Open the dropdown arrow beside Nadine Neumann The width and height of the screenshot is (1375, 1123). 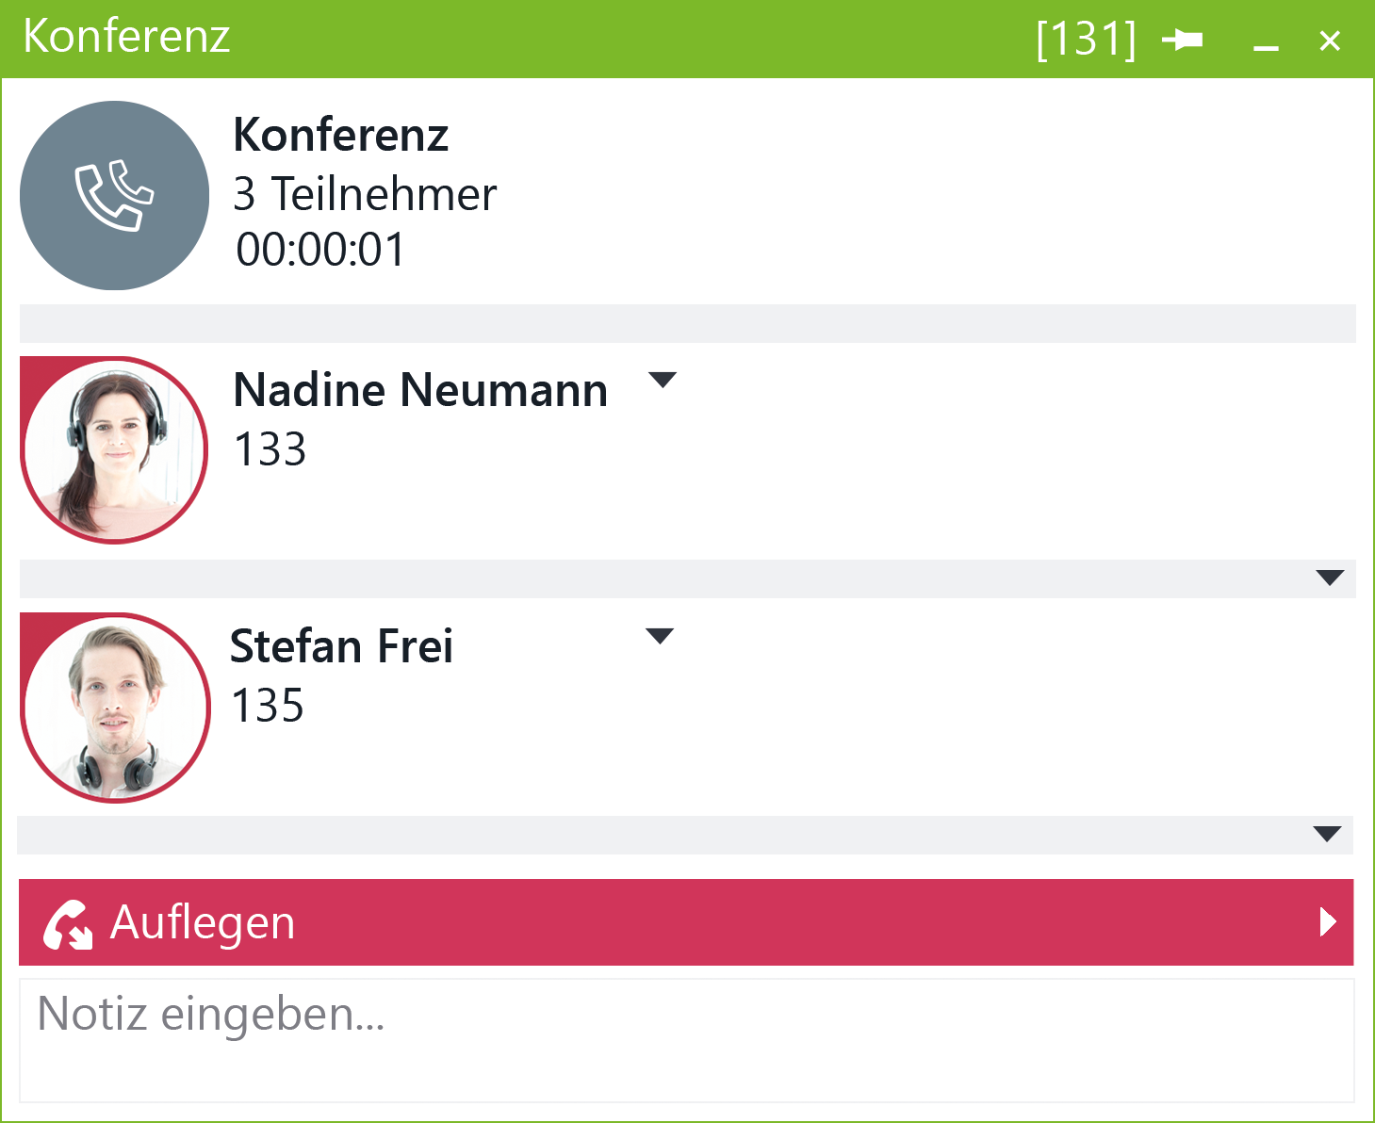coord(663,380)
